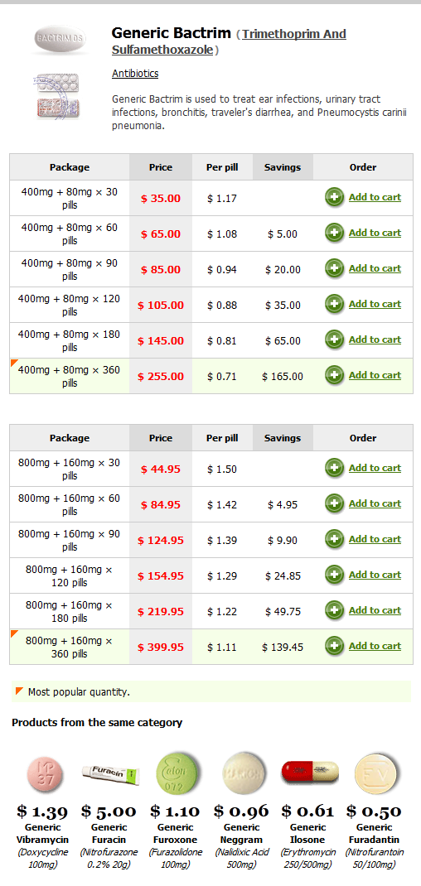This screenshot has width=421, height=886.
Task: Click the $ 44.95 price cell
Action: click(161, 469)
